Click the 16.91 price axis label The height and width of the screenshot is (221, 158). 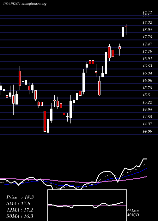pos(147,59)
